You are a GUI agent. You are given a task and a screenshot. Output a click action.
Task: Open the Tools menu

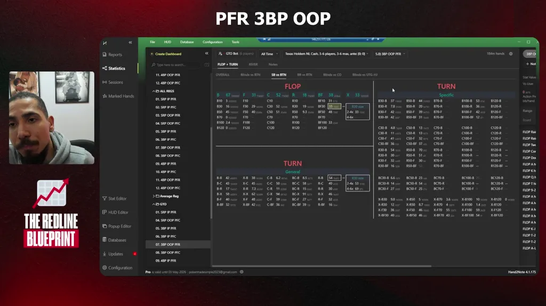pos(235,42)
